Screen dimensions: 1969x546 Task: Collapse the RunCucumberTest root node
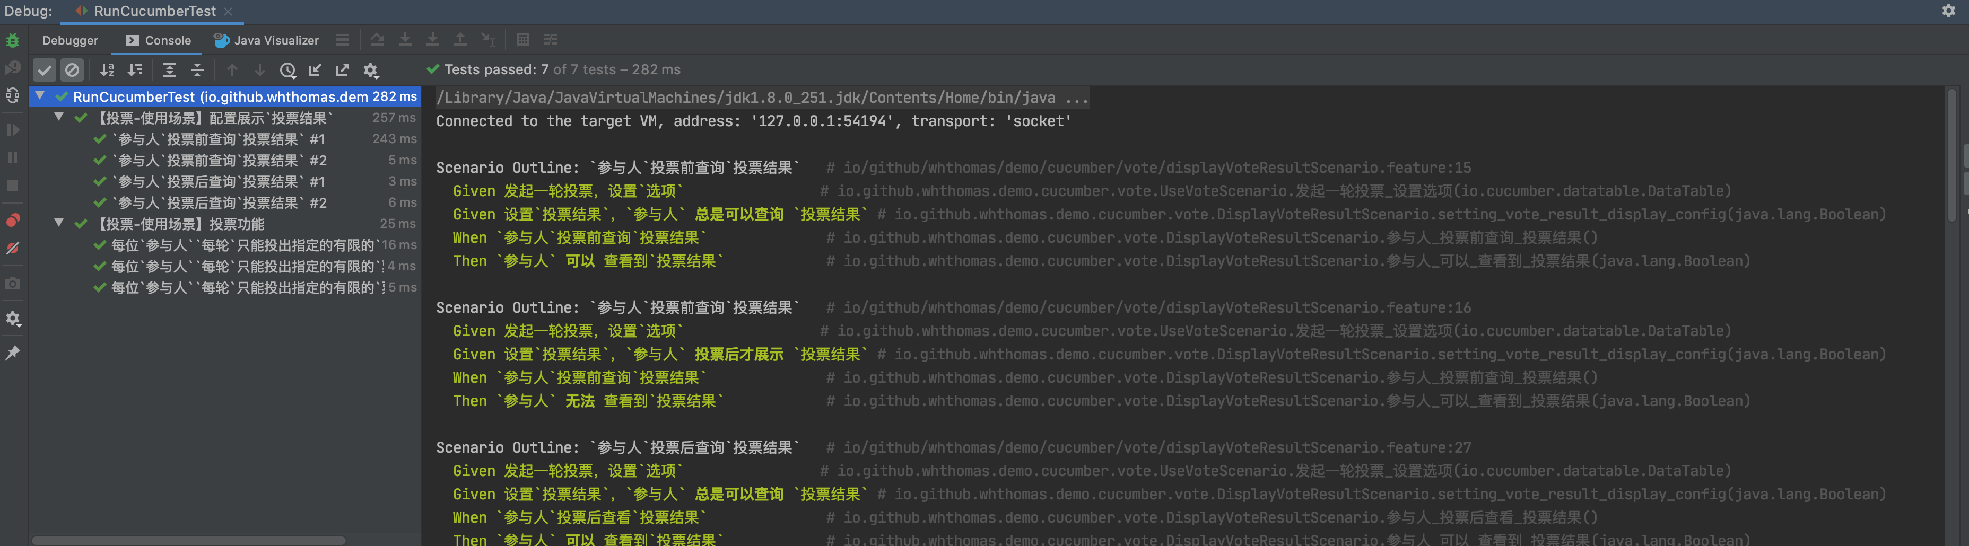(x=40, y=96)
